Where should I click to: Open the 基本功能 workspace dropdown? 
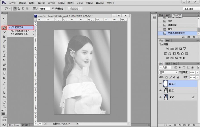[x=191, y=9]
